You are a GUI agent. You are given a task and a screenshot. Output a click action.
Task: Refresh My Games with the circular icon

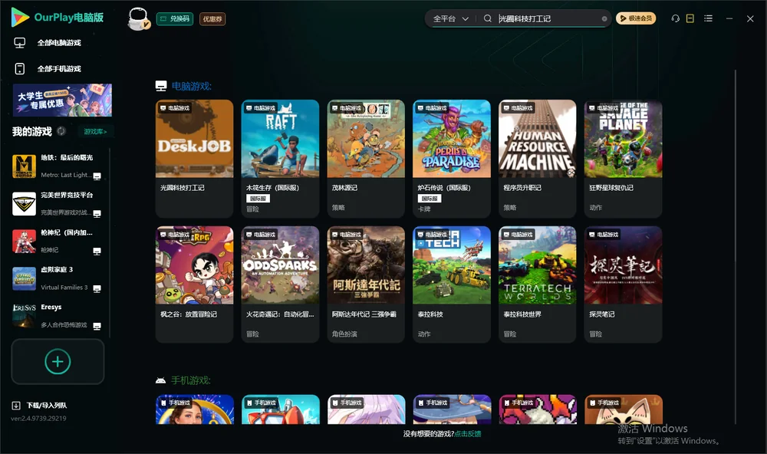tap(61, 131)
